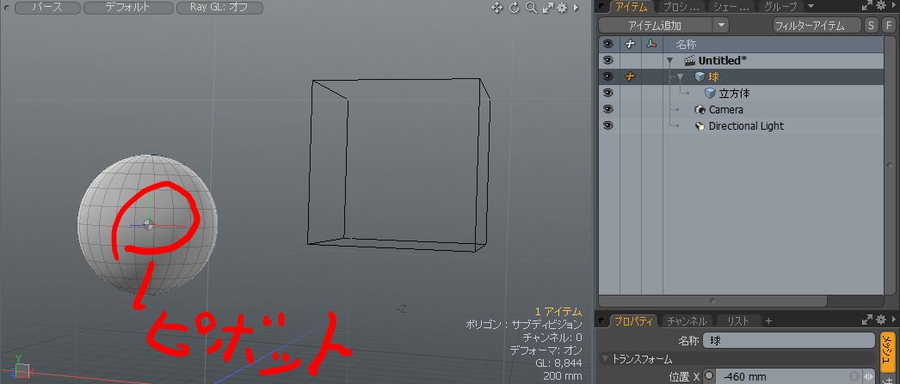Open item list panel gear settings
The height and width of the screenshot is (384, 900).
(x=880, y=6)
